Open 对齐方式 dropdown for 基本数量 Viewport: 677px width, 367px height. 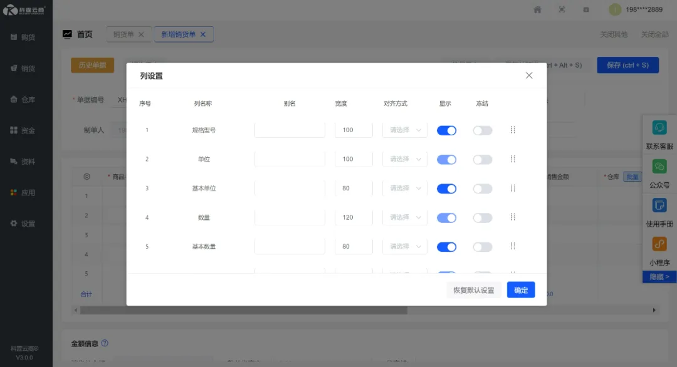coord(404,246)
